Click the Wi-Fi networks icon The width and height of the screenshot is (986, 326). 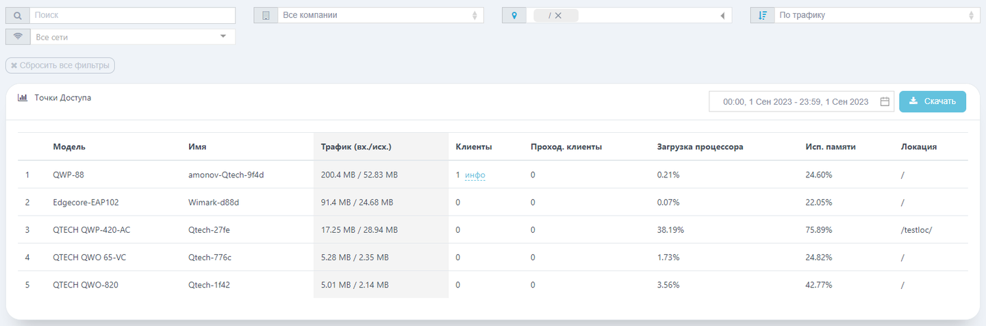[17, 37]
